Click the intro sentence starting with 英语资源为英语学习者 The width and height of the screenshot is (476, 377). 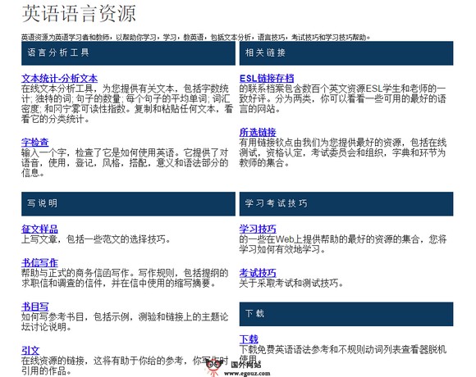(x=196, y=37)
